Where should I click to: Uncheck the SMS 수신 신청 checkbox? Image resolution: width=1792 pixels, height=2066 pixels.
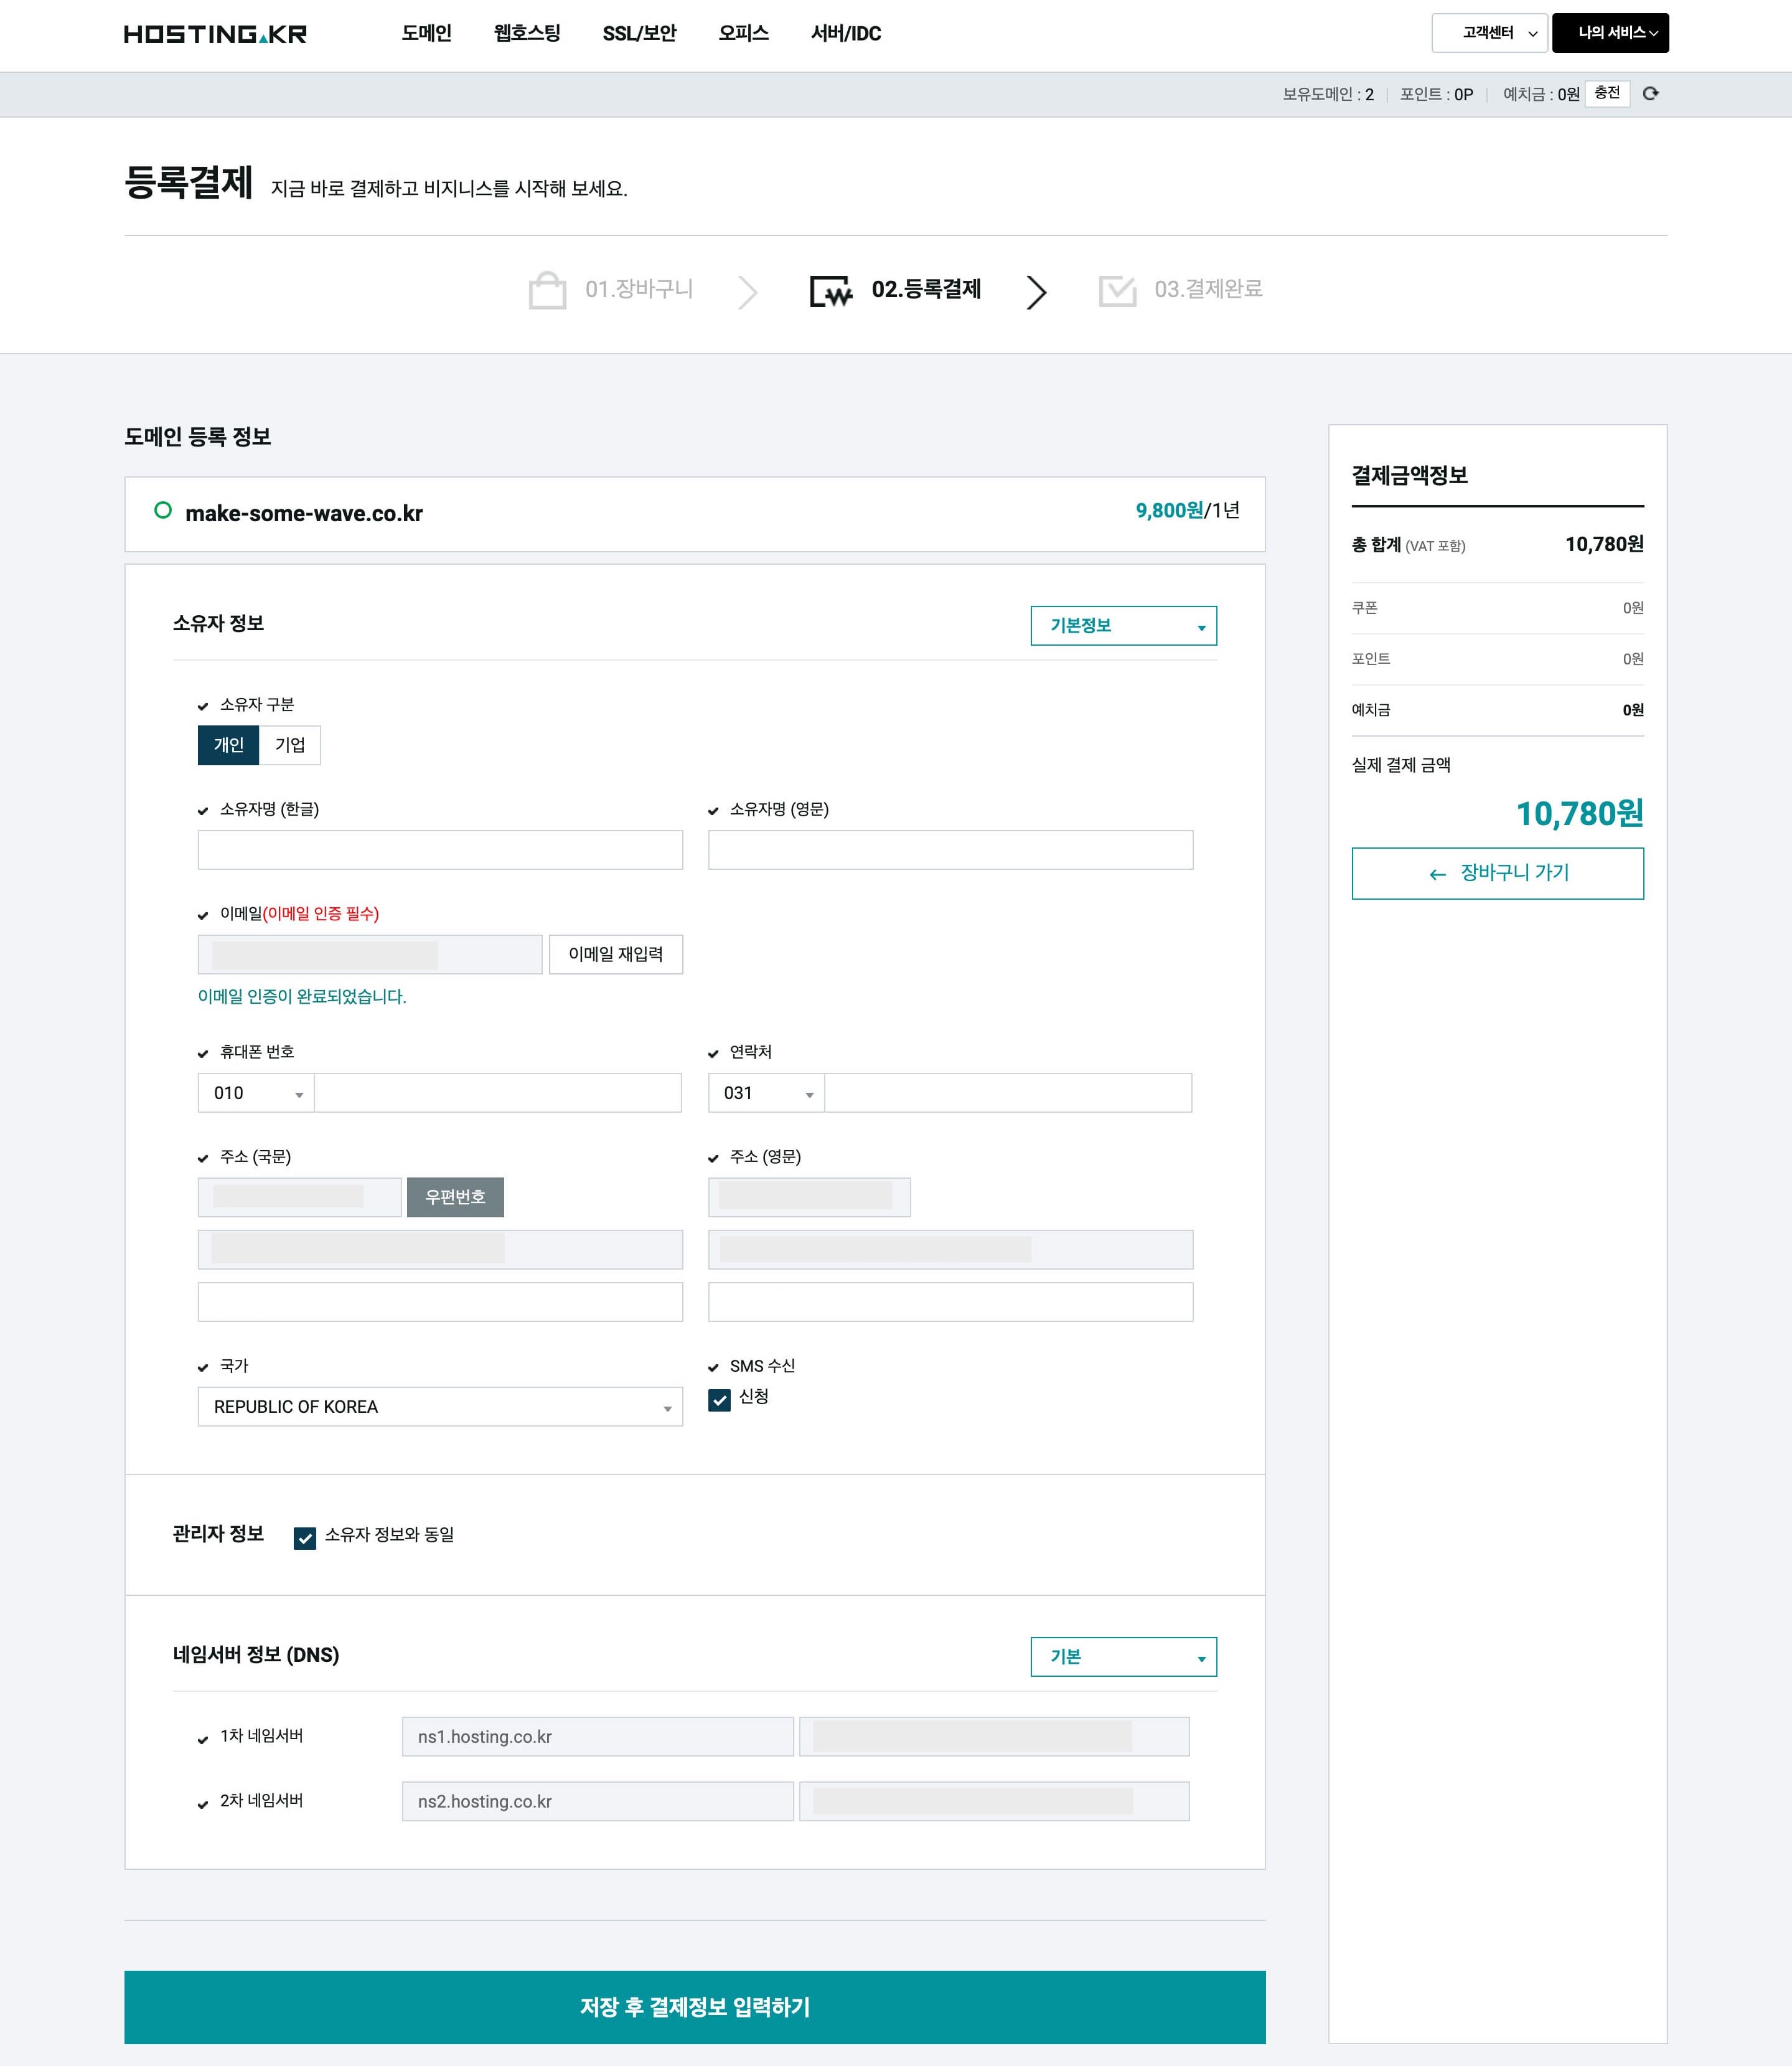(719, 1400)
